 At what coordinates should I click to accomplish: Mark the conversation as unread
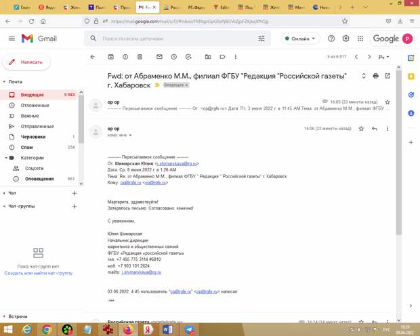point(159,57)
